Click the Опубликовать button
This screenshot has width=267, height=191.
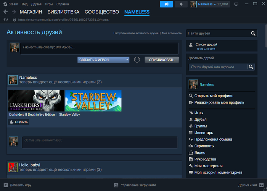coord(162,60)
